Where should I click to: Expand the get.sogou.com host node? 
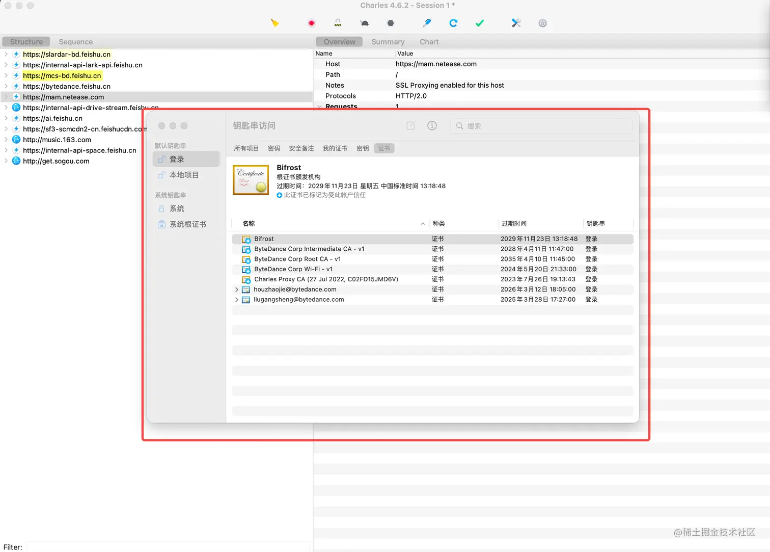click(x=6, y=161)
